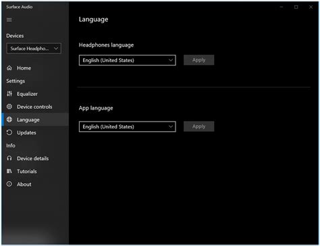Click the Language page heading
This screenshot has width=320, height=246.
coord(93,20)
